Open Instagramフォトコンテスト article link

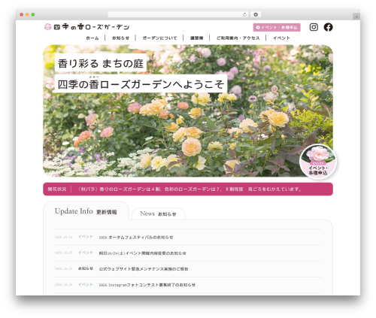point(147,285)
